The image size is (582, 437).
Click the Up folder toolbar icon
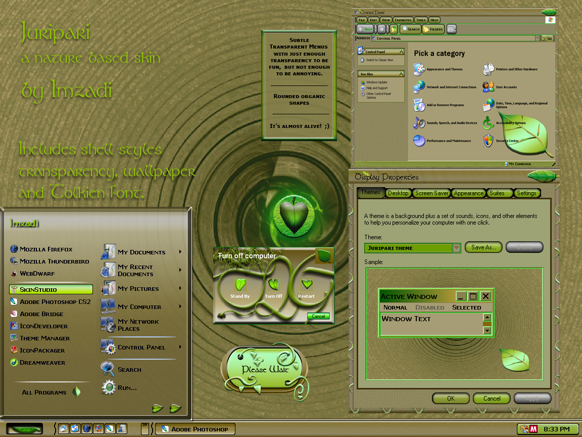(x=394, y=29)
